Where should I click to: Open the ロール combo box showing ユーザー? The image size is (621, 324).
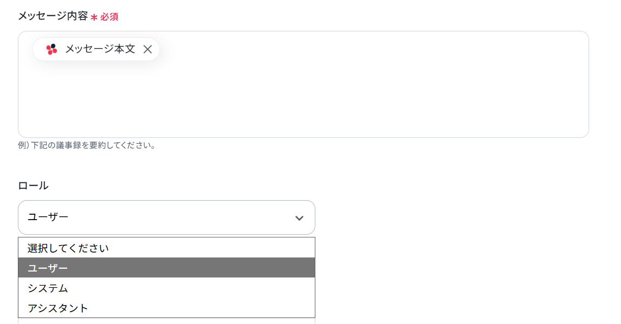coord(167,217)
